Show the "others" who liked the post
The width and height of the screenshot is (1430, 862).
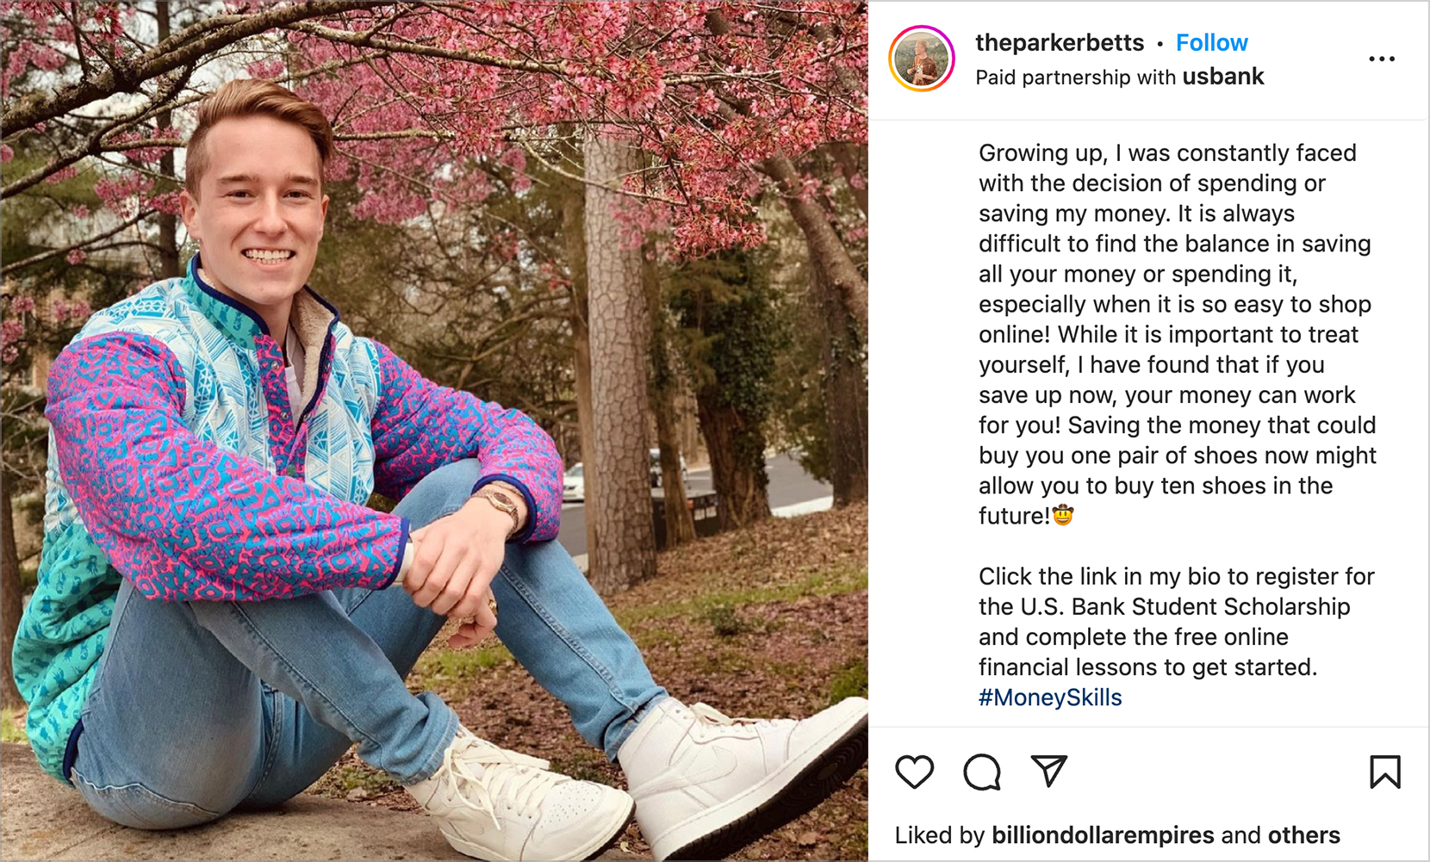[x=1303, y=835]
